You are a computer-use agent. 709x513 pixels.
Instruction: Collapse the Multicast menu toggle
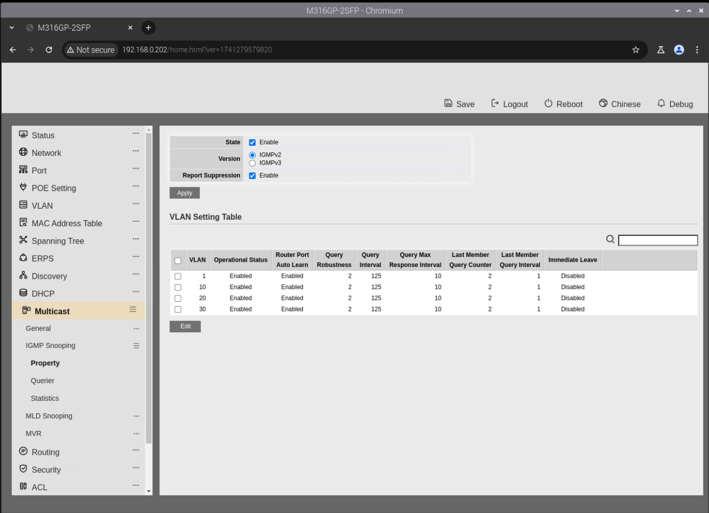click(x=133, y=309)
